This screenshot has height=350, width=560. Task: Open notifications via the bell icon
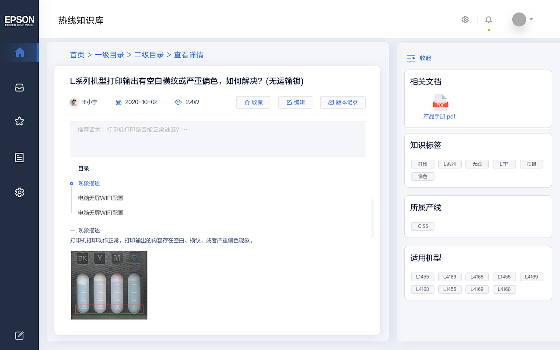point(488,19)
